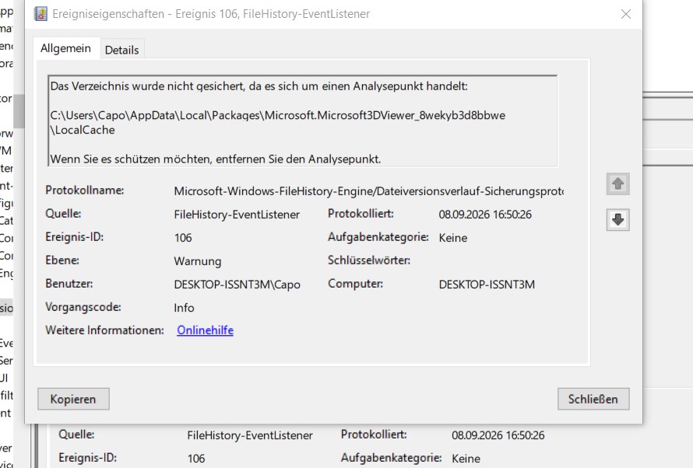
Task: Open the Onlinehilfe link
Action: pos(205,330)
